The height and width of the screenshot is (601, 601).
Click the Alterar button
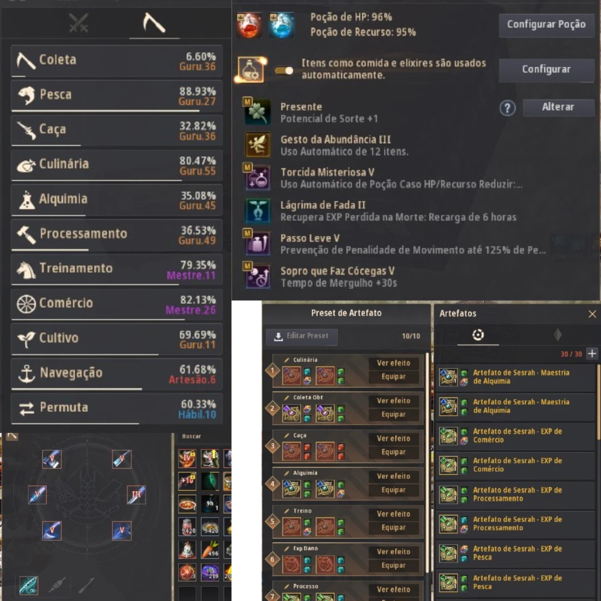(558, 107)
